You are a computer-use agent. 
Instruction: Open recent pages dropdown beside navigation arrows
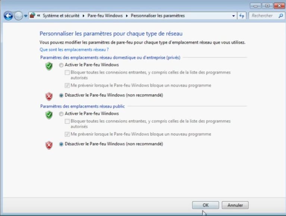(x=26, y=16)
